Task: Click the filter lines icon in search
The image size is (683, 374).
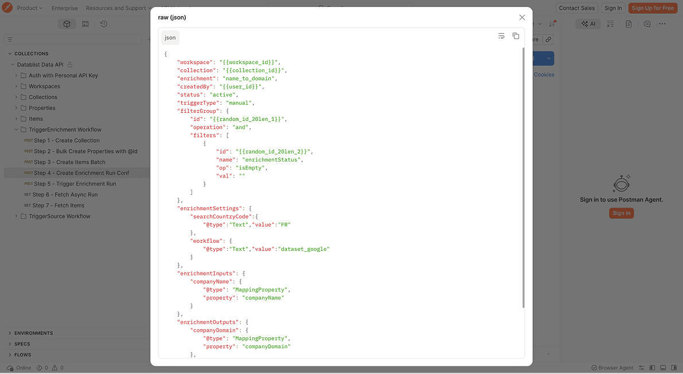Action: pyautogui.click(x=10, y=40)
